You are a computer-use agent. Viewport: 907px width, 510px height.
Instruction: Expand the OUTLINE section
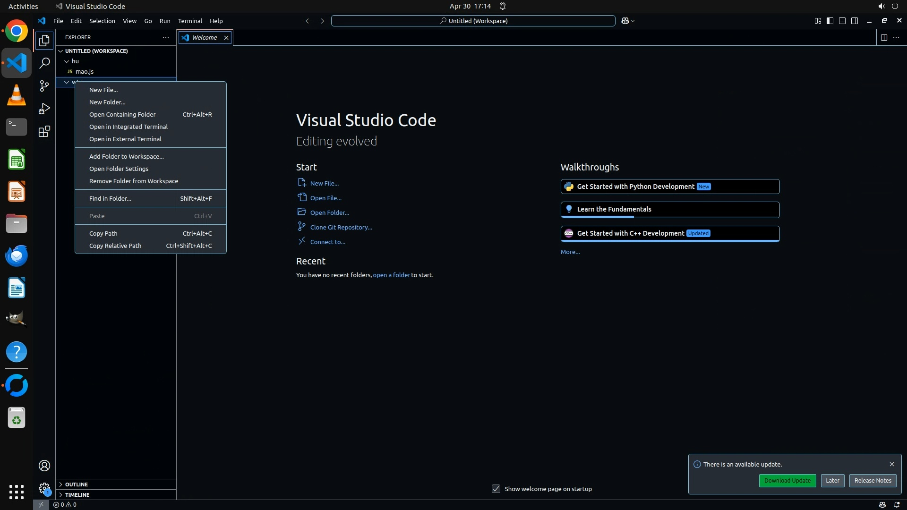click(x=77, y=484)
